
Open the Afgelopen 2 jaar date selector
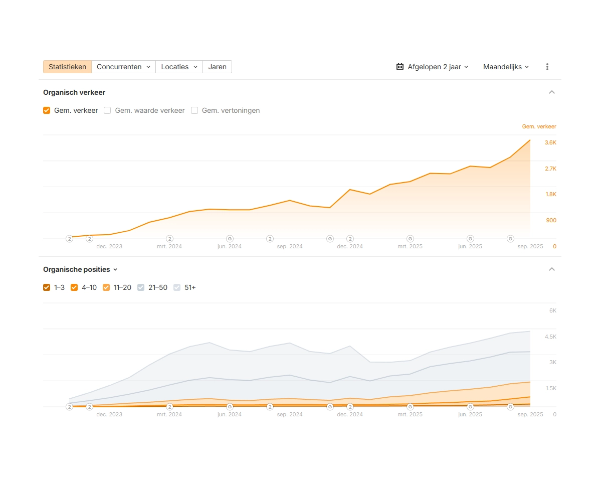[434, 67]
